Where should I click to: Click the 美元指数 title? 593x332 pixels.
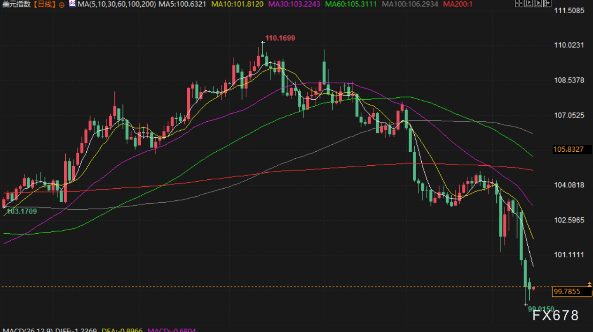tap(17, 4)
